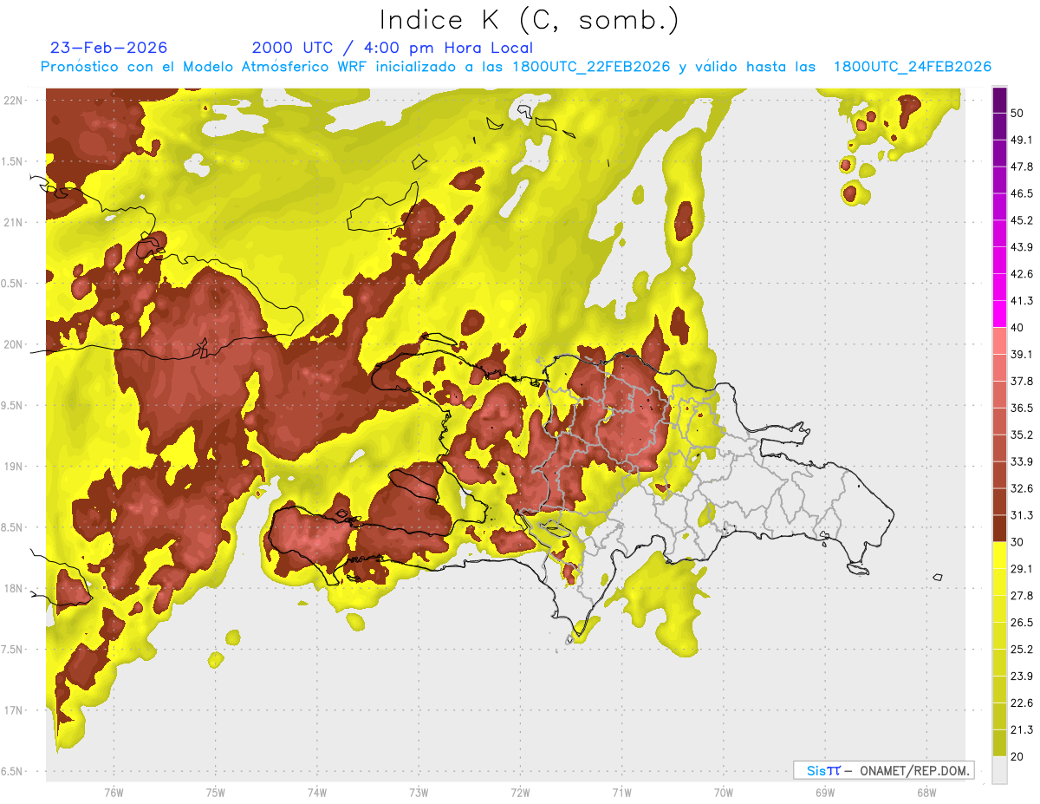This screenshot has height=804, width=1040.
Task: Click the 'Indice K (C, somb.)' title
Action: click(x=530, y=20)
